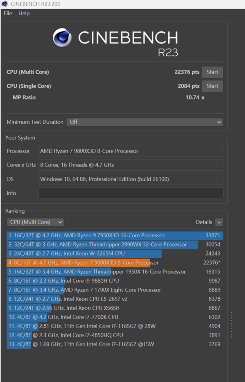
Task: Click the Cinebench app icon in title bar
Action: point(5,4)
